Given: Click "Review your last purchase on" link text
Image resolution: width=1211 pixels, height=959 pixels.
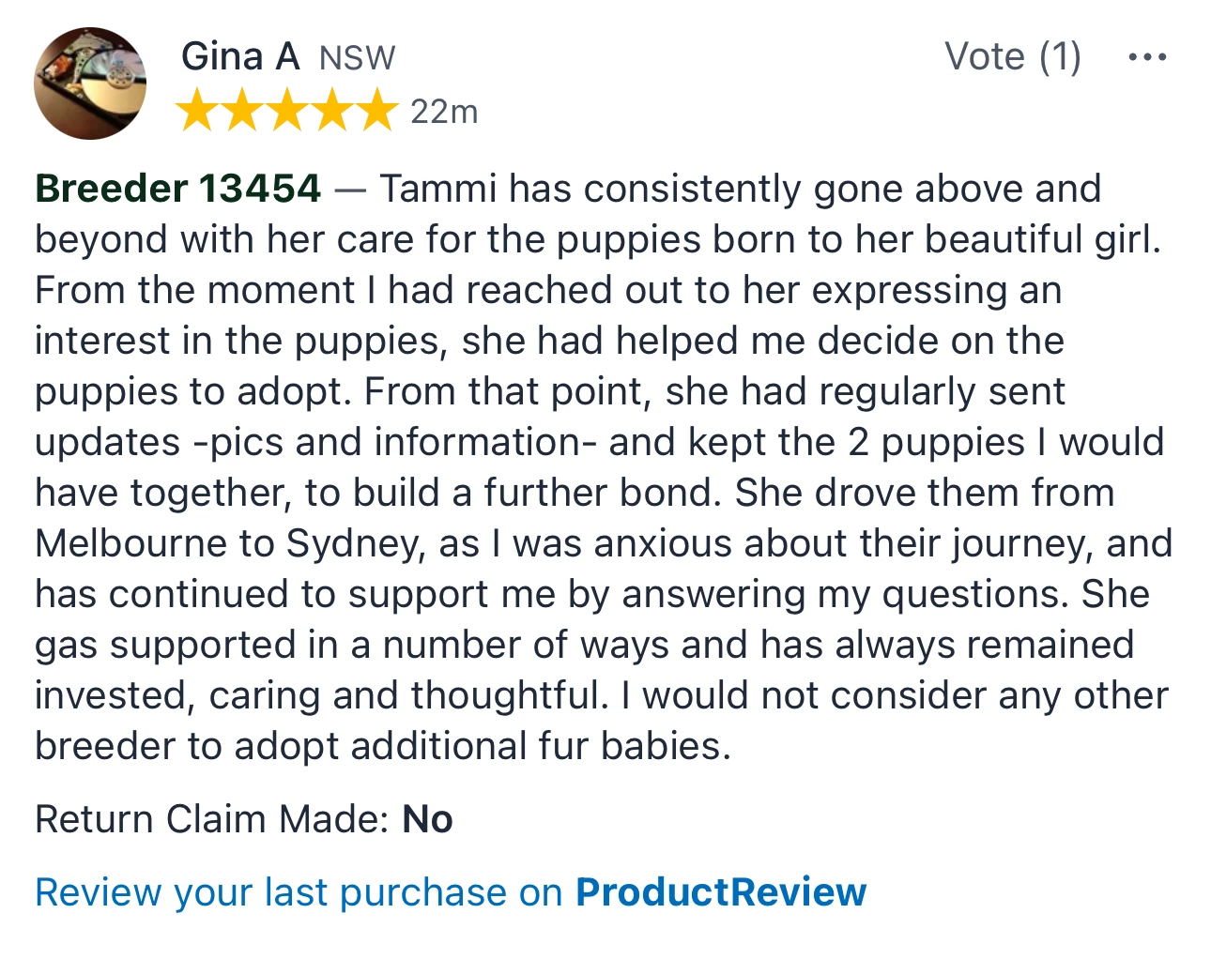Looking at the screenshot, I should point(299,892).
